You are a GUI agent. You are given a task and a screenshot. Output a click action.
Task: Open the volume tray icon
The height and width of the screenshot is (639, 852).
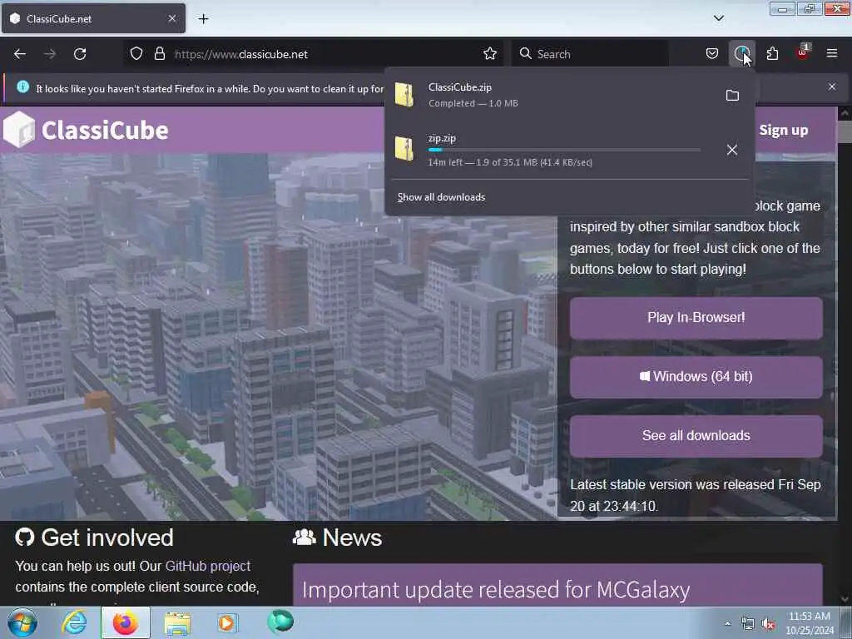point(768,624)
